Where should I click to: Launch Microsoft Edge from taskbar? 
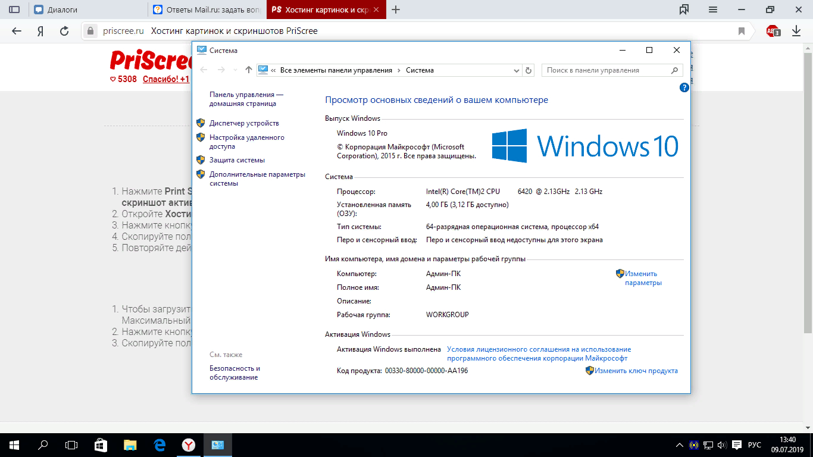pyautogui.click(x=159, y=445)
